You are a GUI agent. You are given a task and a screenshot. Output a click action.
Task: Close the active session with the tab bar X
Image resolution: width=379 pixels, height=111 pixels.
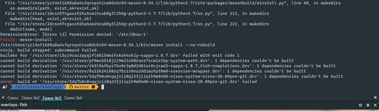pos(375,98)
